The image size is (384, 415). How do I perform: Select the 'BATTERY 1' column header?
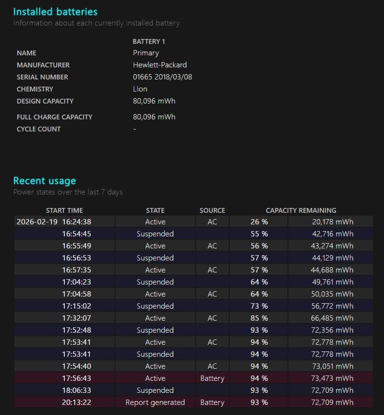(149, 41)
